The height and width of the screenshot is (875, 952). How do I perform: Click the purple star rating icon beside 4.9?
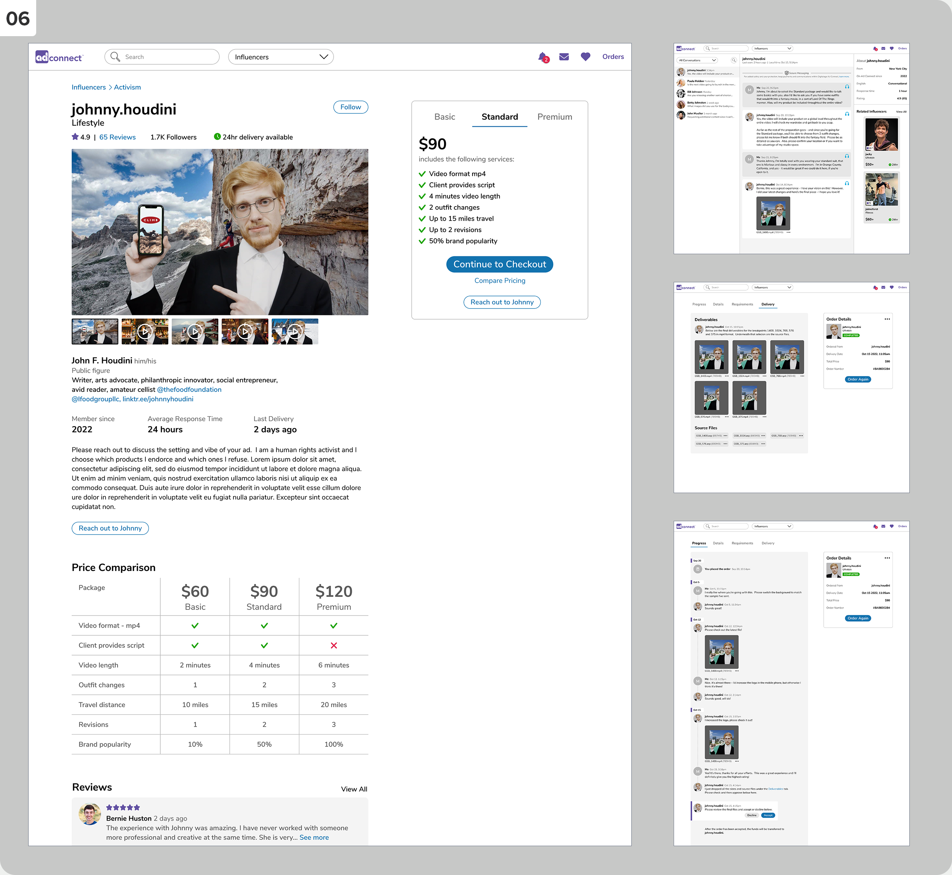[x=75, y=137]
